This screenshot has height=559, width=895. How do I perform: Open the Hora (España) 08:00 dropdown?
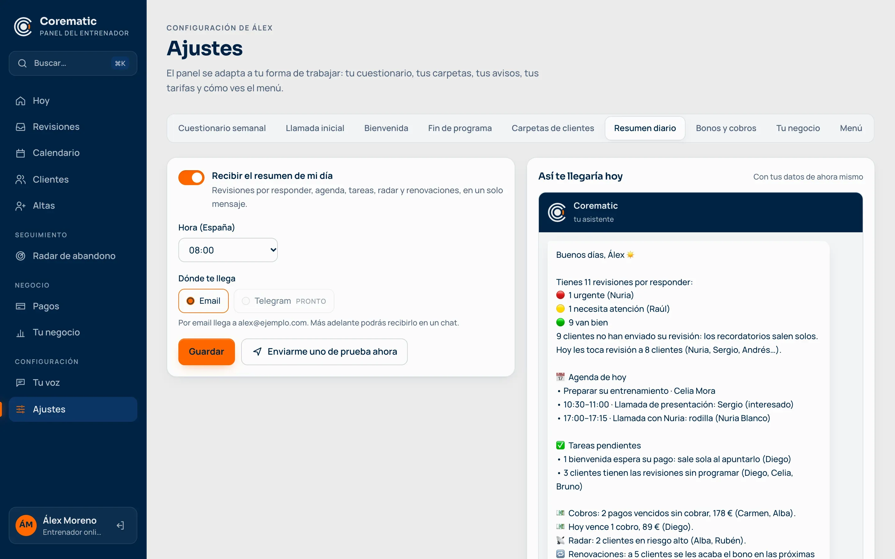coord(228,250)
